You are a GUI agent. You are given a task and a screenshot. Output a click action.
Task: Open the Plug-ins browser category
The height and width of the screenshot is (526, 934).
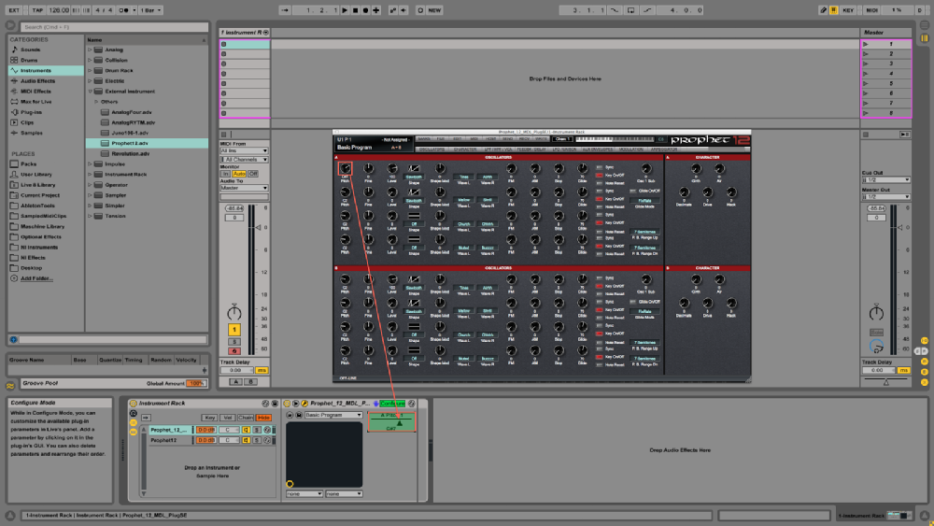click(x=31, y=112)
